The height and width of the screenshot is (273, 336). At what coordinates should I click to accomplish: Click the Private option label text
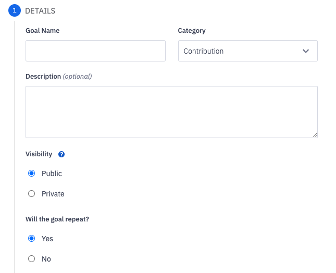click(x=53, y=194)
